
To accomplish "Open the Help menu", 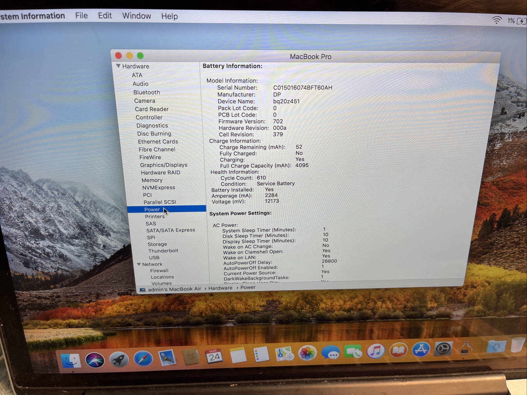I will coord(169,16).
